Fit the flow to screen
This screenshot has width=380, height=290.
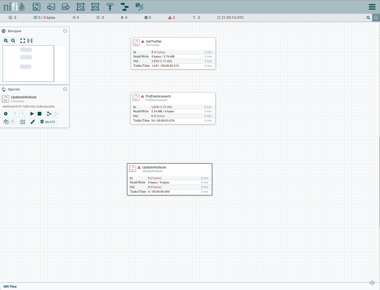pos(22,41)
